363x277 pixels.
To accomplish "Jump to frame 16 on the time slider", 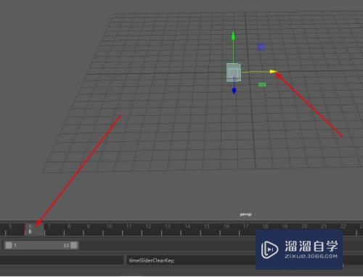I will tap(227, 226).
